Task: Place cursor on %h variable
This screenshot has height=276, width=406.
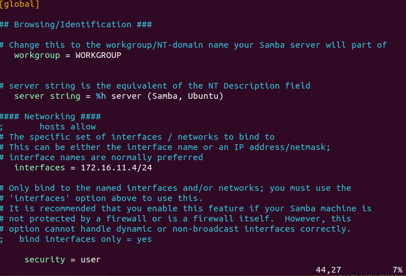Action: (x=101, y=96)
